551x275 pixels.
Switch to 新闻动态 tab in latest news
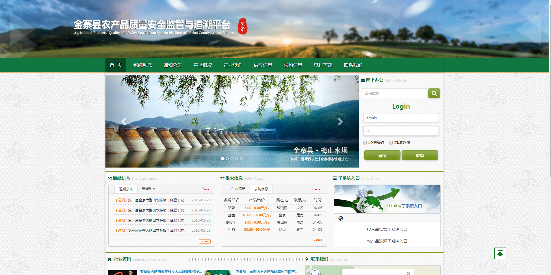tap(149, 189)
